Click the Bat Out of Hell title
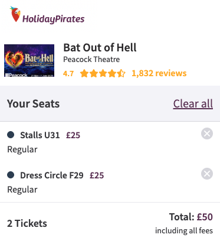The height and width of the screenshot is (241, 220). (x=100, y=48)
